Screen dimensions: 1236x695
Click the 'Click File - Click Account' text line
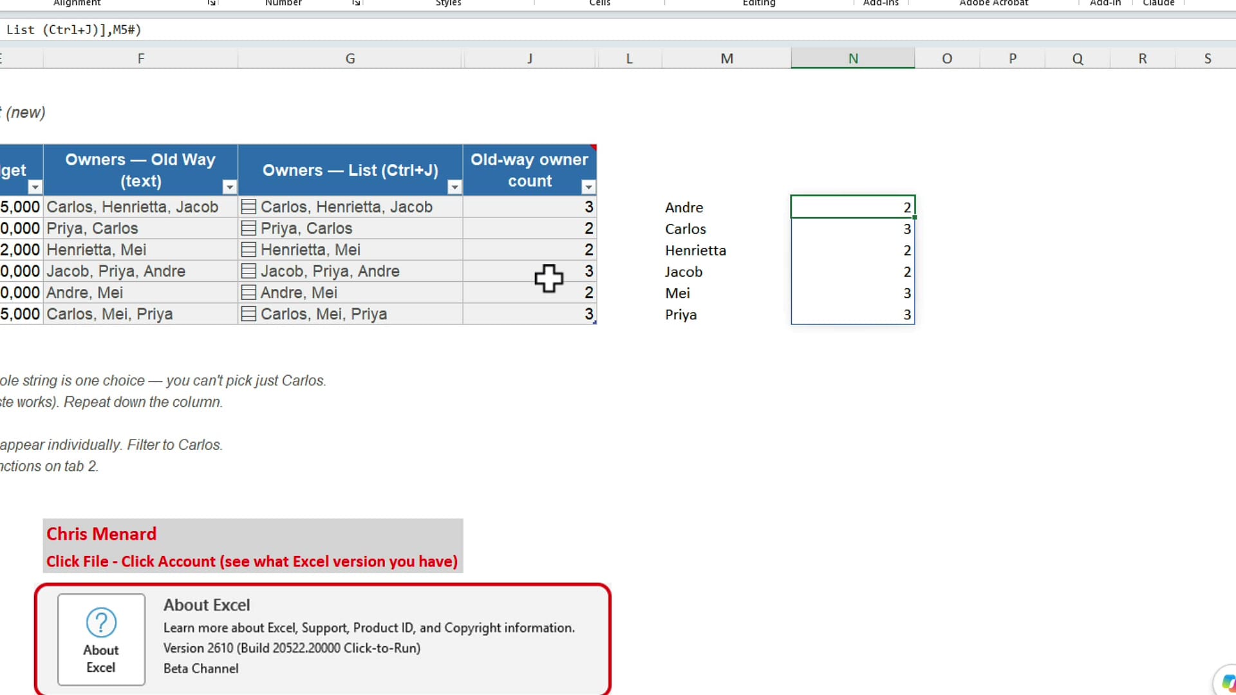click(x=252, y=561)
